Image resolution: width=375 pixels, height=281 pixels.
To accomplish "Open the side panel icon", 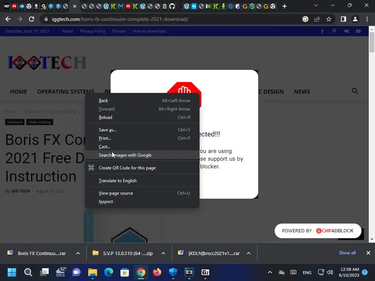I will [344, 19].
